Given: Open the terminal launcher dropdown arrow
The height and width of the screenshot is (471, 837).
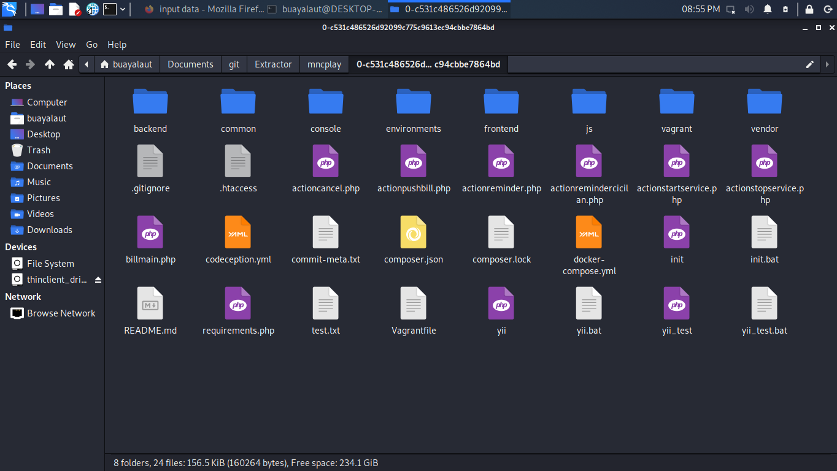Looking at the screenshot, I should 123,9.
